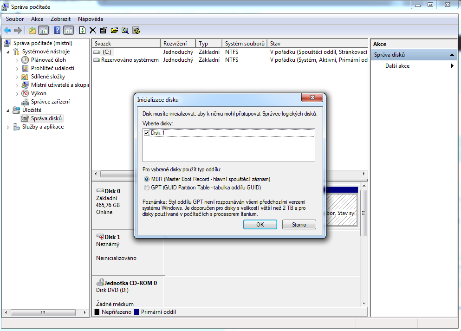Expand the Plánovač úloh tree node

point(17,60)
